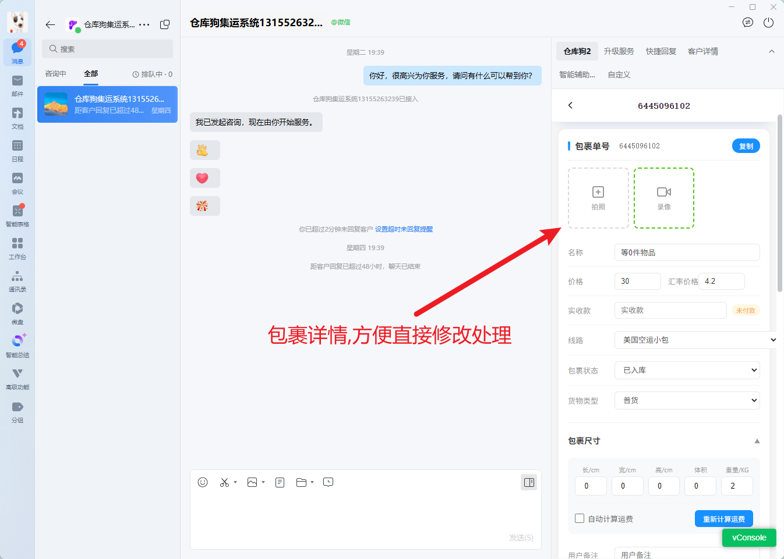784x559 pixels.
Task: Click the 拍照 photo upload box
Action: [598, 198]
